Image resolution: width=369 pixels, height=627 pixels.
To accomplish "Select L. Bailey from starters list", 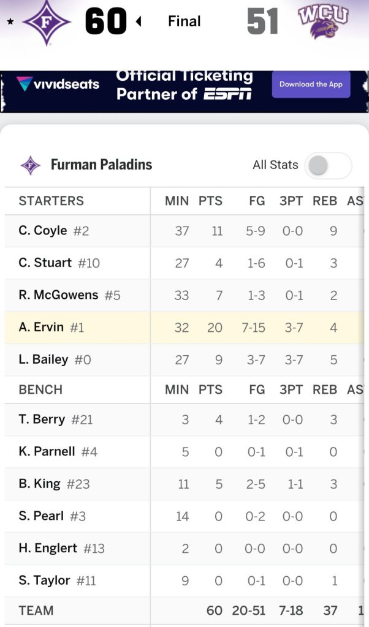I will click(x=44, y=359).
